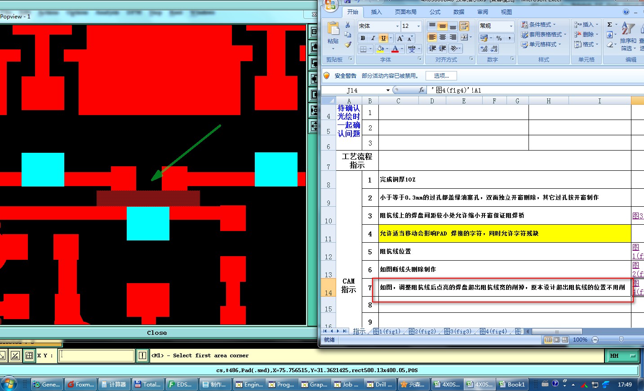Click the increase decimal icon
The height and width of the screenshot is (391, 644).
[x=484, y=49]
